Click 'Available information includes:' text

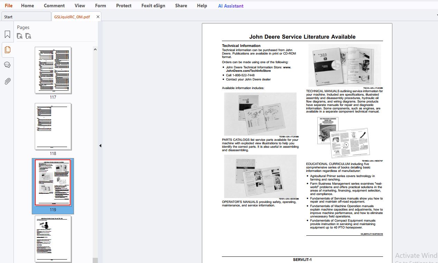coord(243,88)
